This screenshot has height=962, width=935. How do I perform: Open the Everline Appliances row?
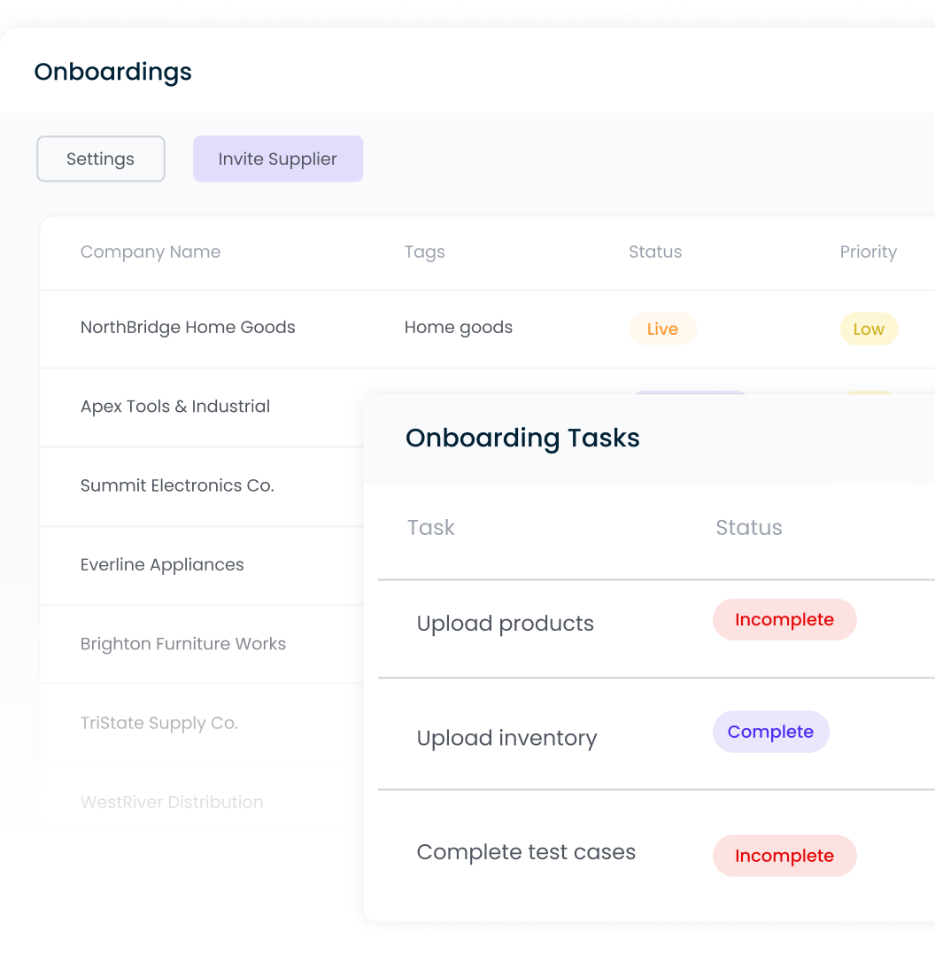(162, 564)
